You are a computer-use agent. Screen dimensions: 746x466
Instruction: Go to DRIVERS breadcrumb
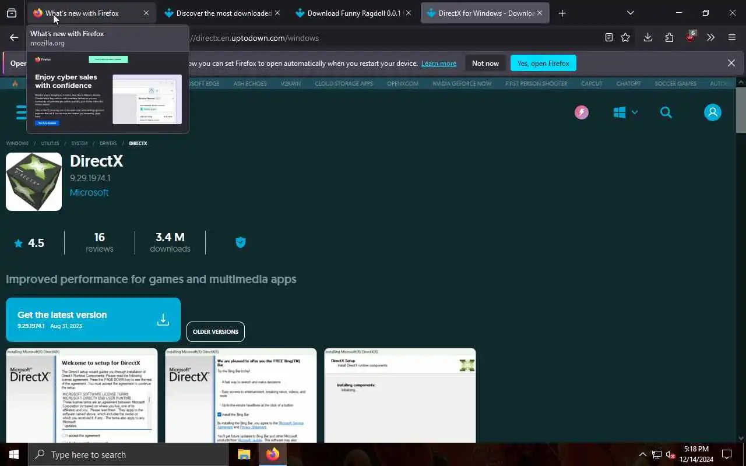click(x=108, y=143)
